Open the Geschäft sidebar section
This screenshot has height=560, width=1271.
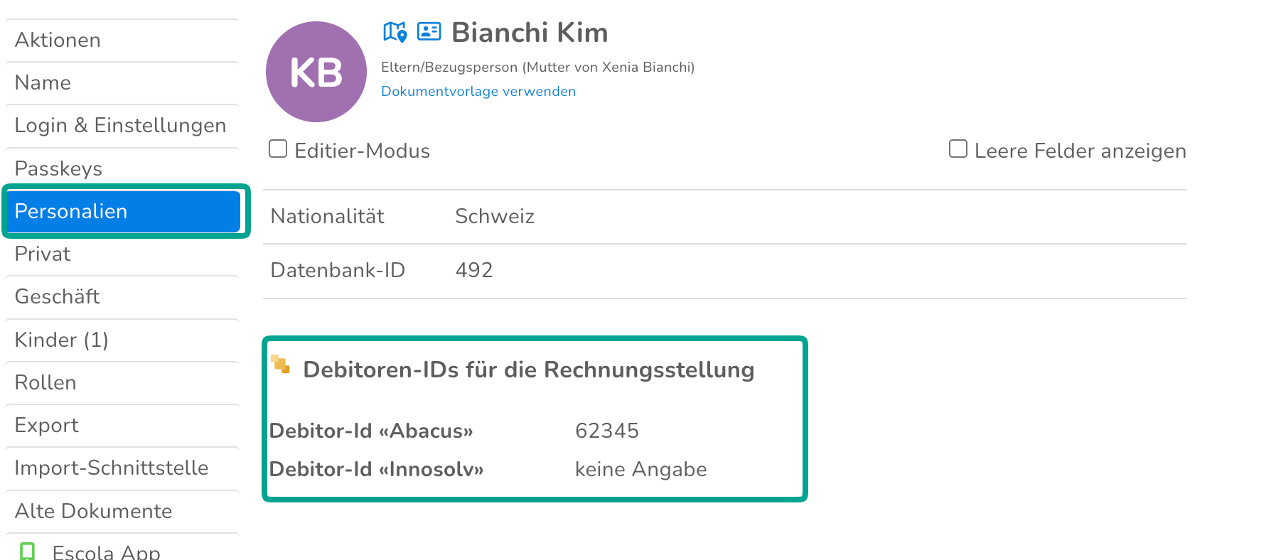tap(122, 297)
